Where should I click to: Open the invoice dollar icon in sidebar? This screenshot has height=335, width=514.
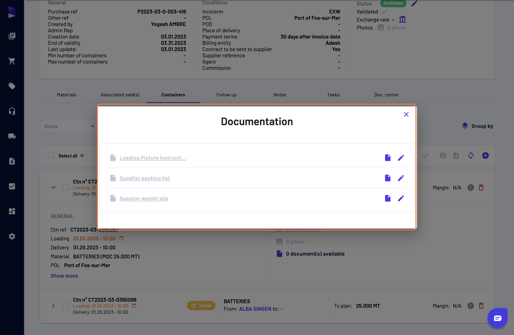tap(12, 161)
